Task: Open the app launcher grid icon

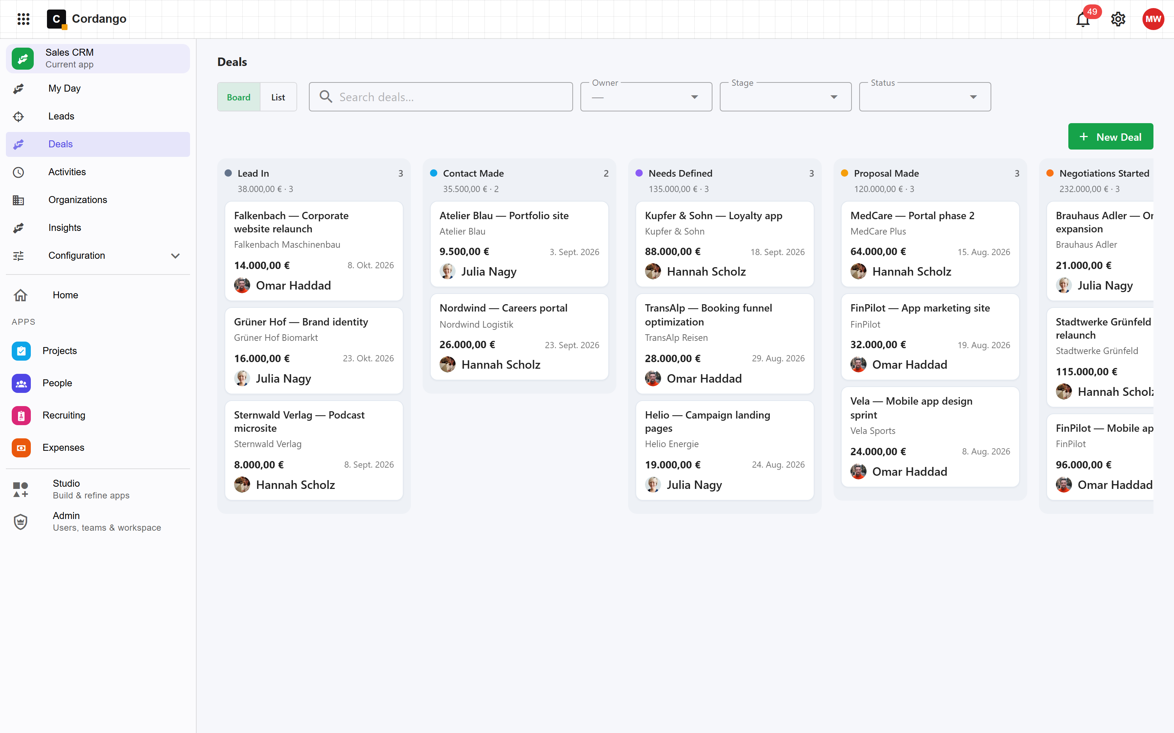Action: click(23, 19)
